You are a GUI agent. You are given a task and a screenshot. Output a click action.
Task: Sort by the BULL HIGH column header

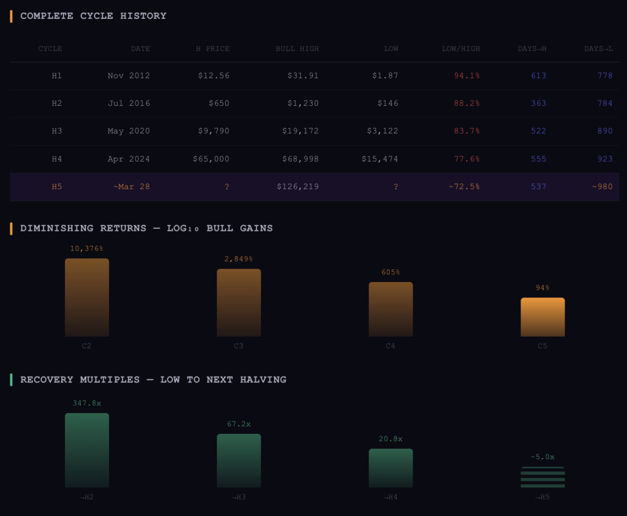tap(297, 48)
